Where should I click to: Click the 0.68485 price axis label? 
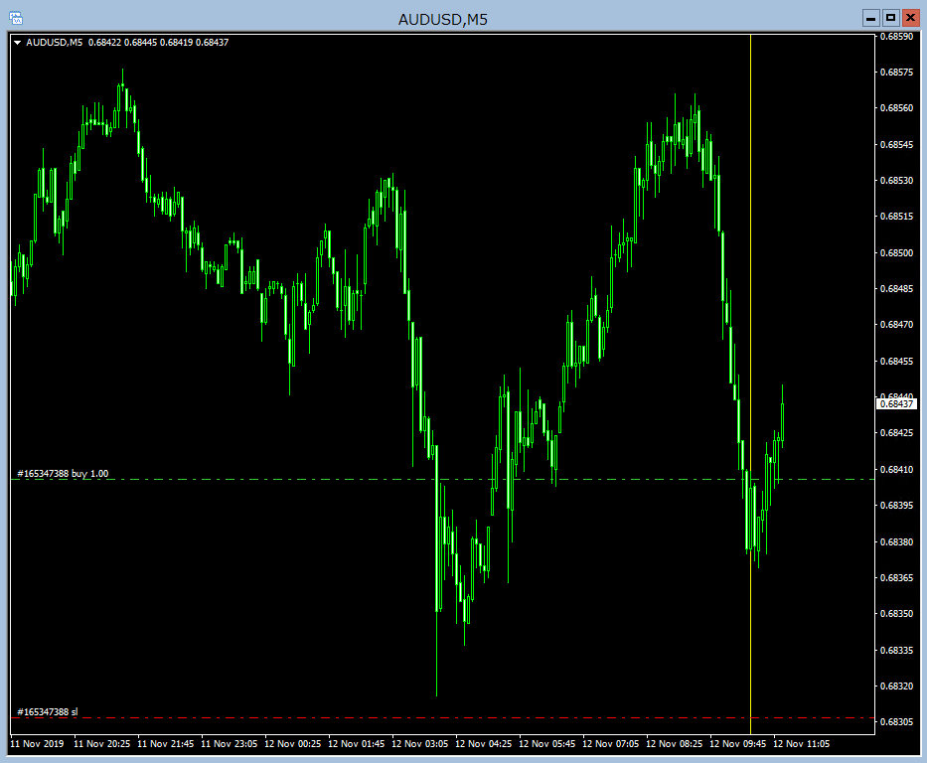tap(896, 289)
